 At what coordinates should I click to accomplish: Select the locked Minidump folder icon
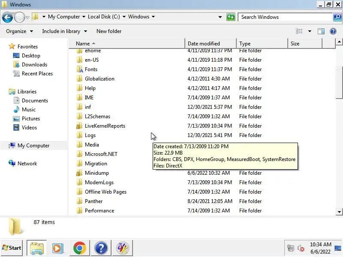click(x=79, y=173)
